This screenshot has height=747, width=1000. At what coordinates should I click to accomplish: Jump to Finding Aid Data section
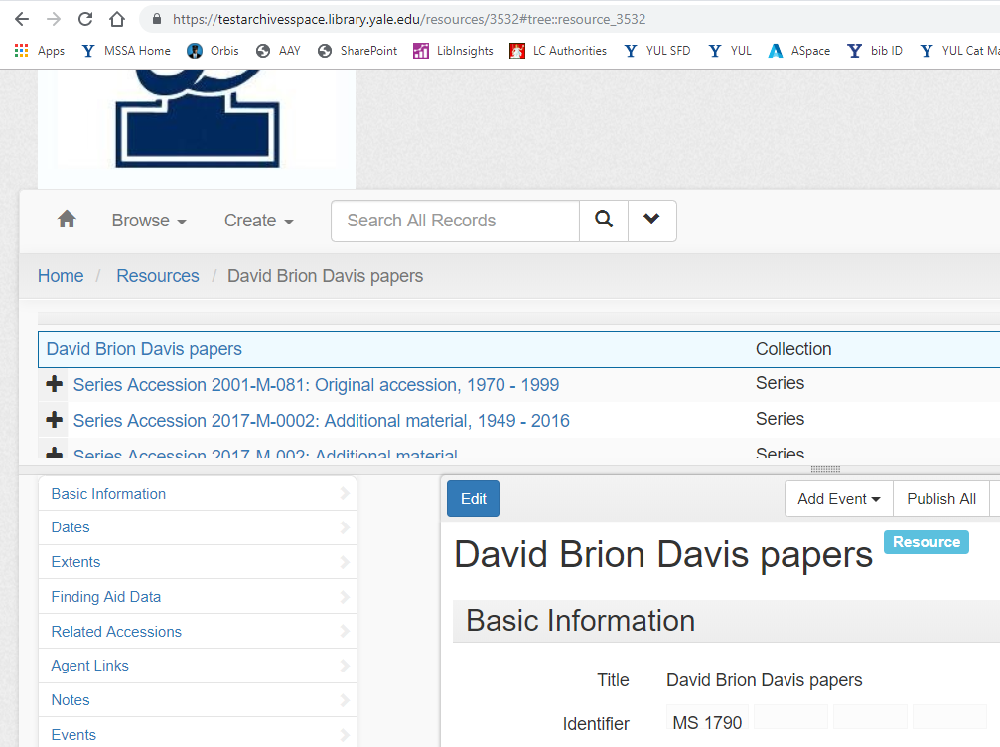(198, 596)
